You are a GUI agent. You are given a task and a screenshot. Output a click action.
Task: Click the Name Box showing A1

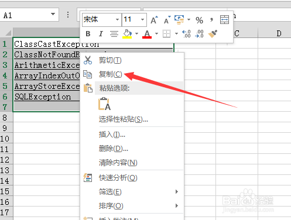click(x=29, y=15)
